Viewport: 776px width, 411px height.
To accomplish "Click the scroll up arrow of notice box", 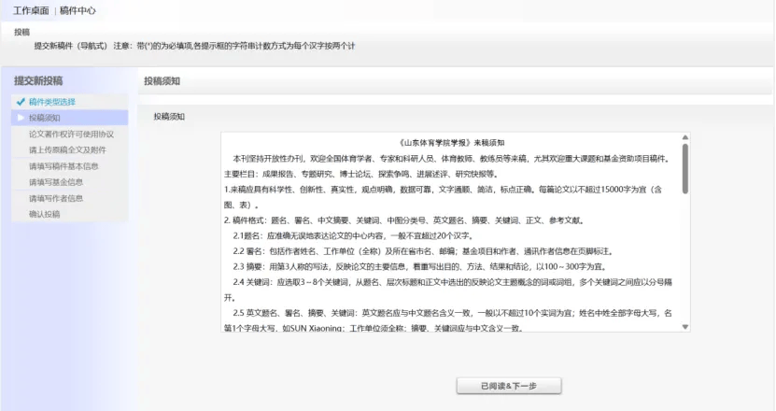I will [x=685, y=136].
